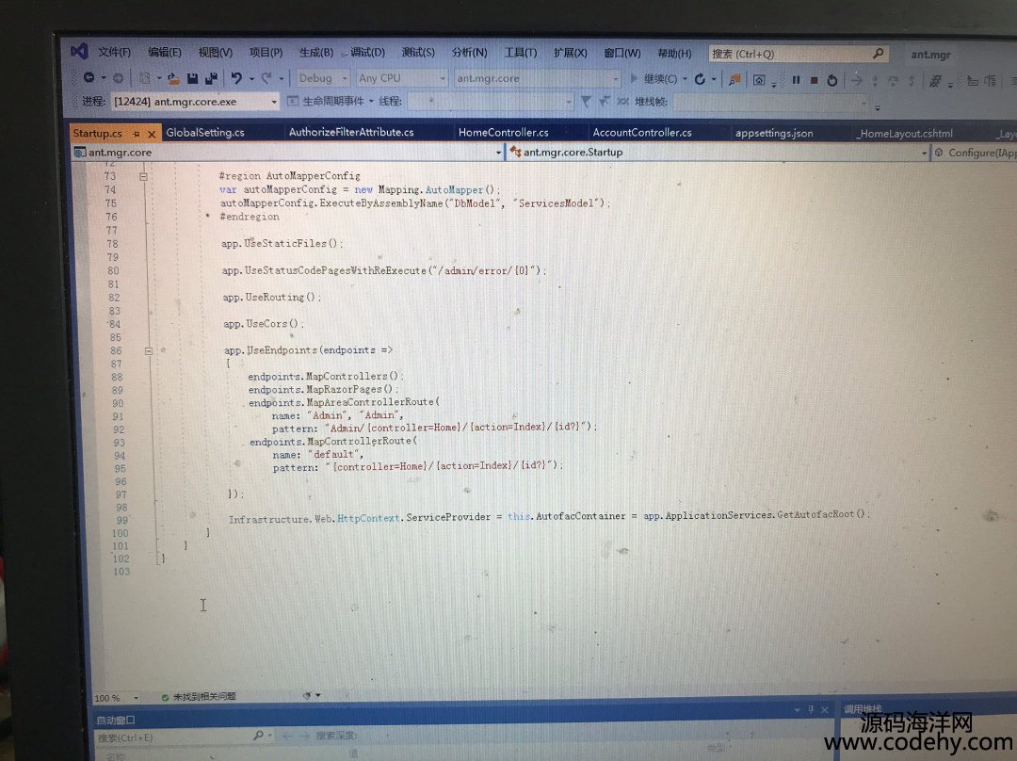Open the 调试(D) menu

366,53
